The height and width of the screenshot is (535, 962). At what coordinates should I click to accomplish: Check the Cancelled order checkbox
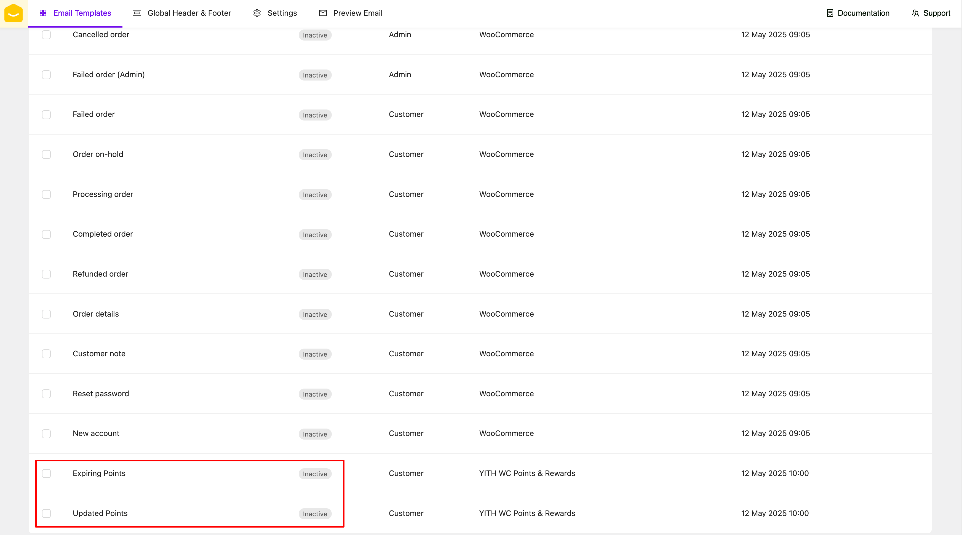pos(46,35)
